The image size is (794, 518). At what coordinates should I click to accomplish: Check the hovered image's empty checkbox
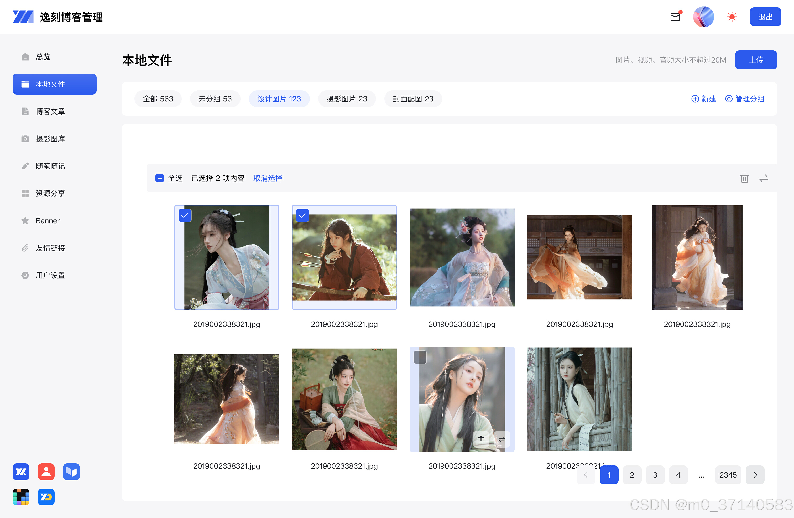point(420,357)
